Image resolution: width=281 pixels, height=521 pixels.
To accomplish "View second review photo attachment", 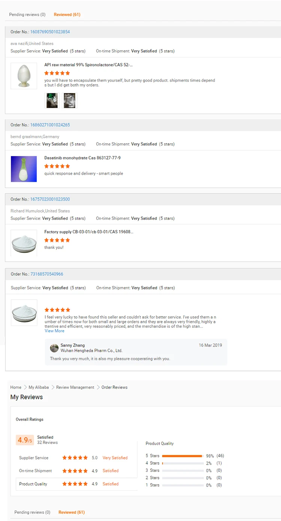I will click(x=69, y=101).
